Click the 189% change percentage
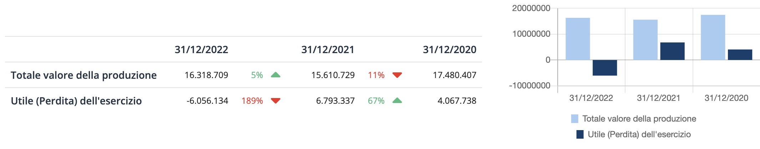Viewport: 760px width, 149px height. 252,101
